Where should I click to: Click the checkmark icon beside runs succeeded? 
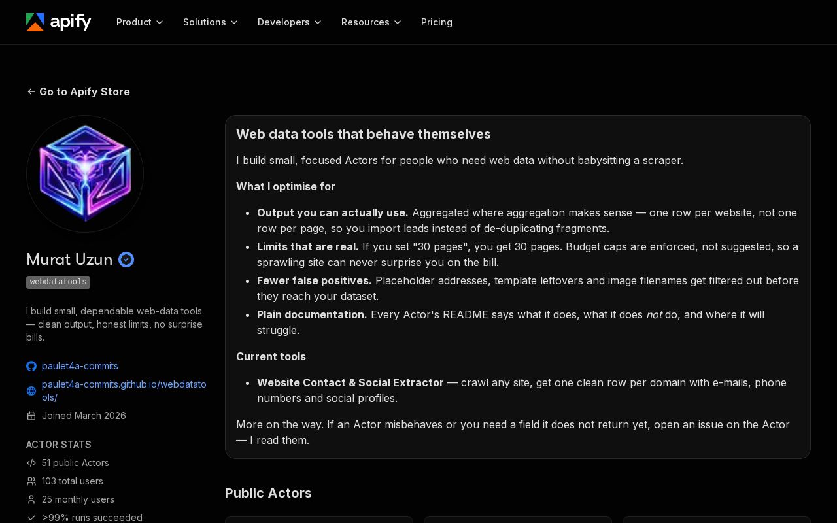coord(31,518)
